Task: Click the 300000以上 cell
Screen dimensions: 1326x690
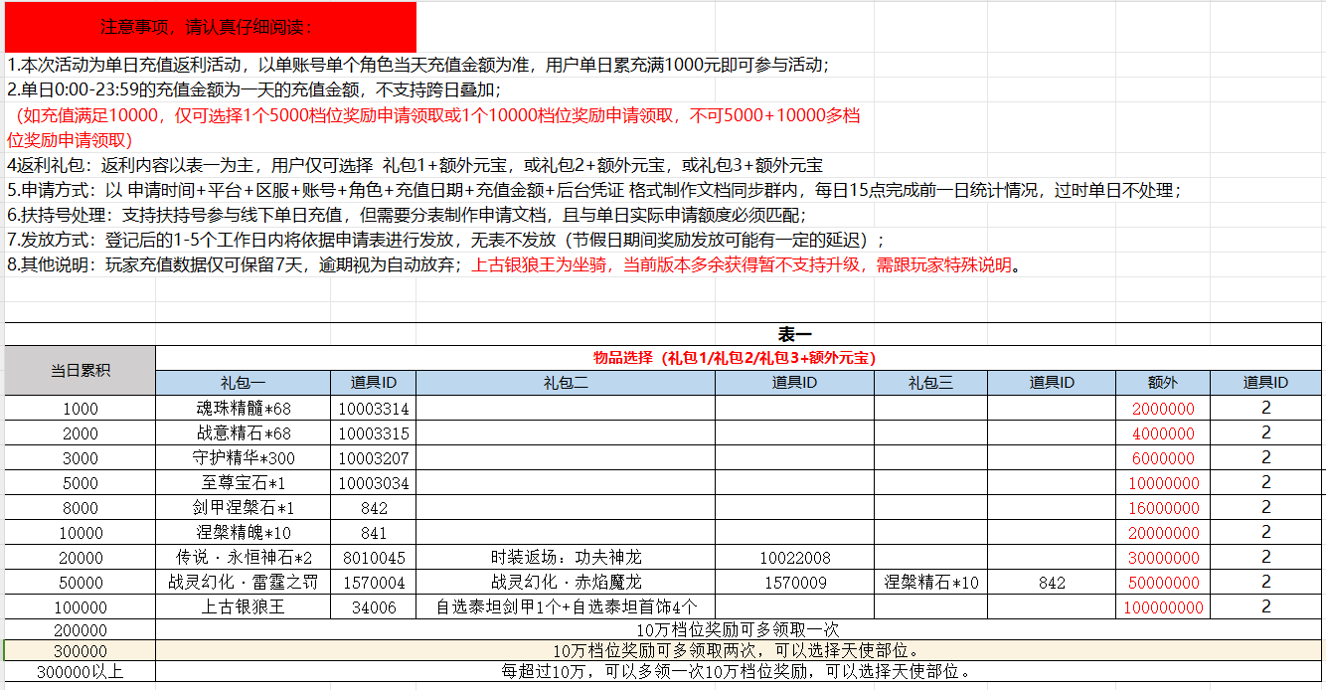Action: 81,672
